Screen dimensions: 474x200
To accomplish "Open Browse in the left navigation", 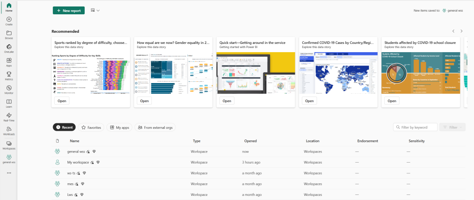I will tap(9, 35).
